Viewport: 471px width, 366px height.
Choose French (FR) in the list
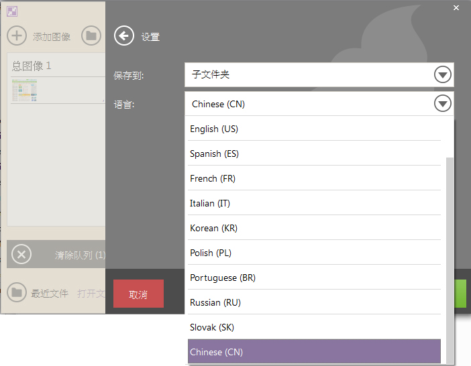(314, 179)
